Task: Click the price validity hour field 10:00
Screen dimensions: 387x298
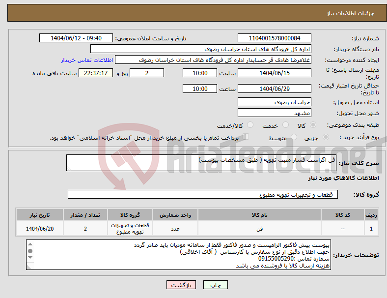Action: tap(200, 89)
